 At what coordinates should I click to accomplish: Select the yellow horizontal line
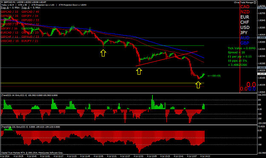[x=102, y=83]
